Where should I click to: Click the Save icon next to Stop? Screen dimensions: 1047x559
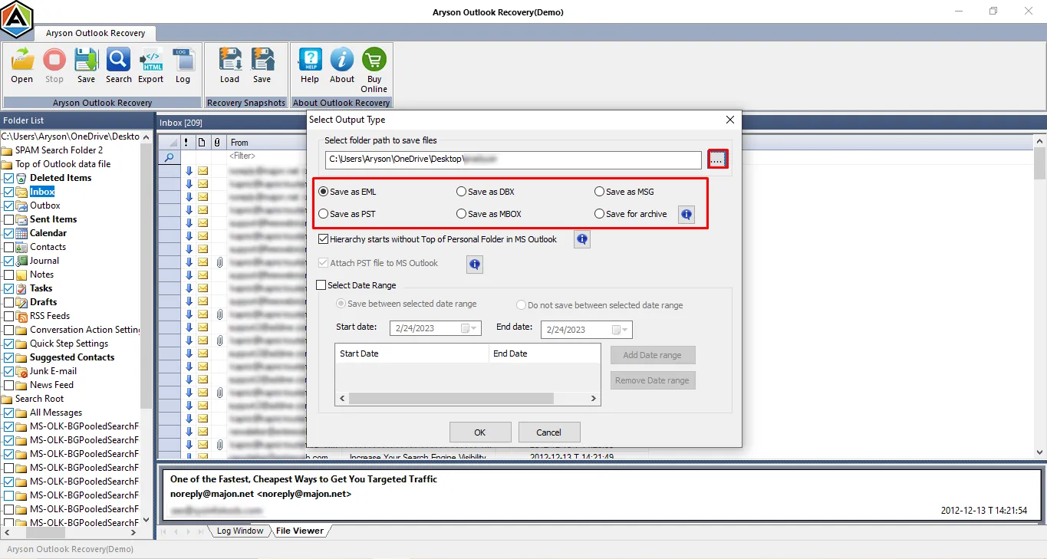pyautogui.click(x=86, y=65)
